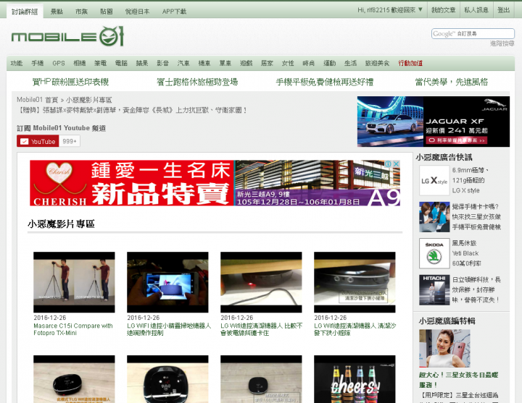Open Masarce C15i Compare with Fotopro title
This screenshot has width=522, height=403.
tap(73, 329)
